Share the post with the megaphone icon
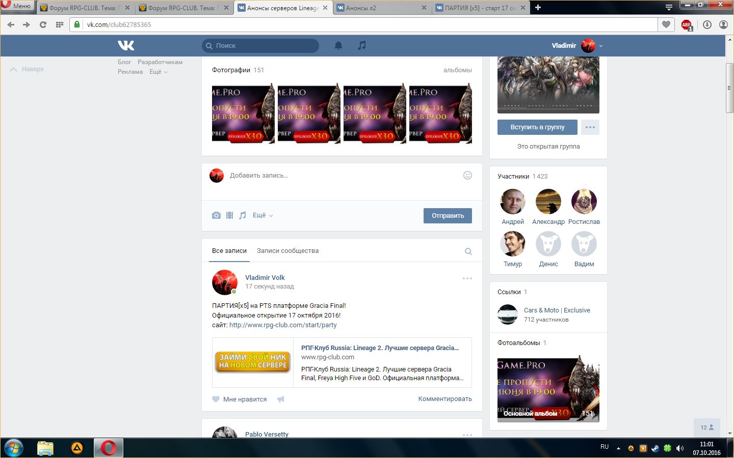 (x=280, y=399)
